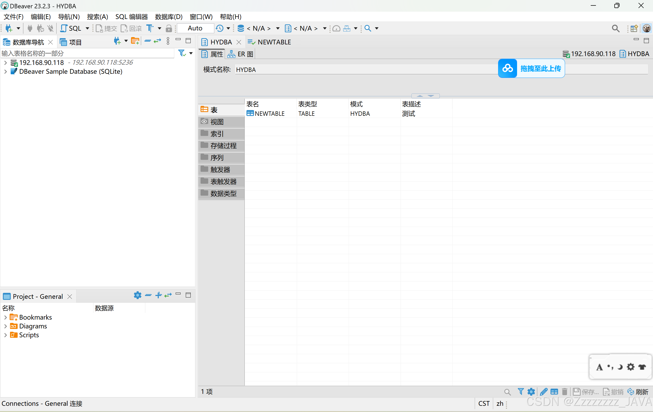Open the 导航(N) menu
Viewport: 653px width, 412px height.
click(69, 17)
